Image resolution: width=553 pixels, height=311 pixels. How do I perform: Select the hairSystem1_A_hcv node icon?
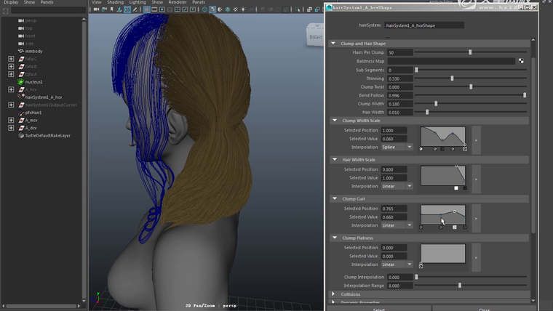[x=20, y=97]
